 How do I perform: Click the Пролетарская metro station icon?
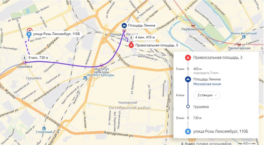239,45
